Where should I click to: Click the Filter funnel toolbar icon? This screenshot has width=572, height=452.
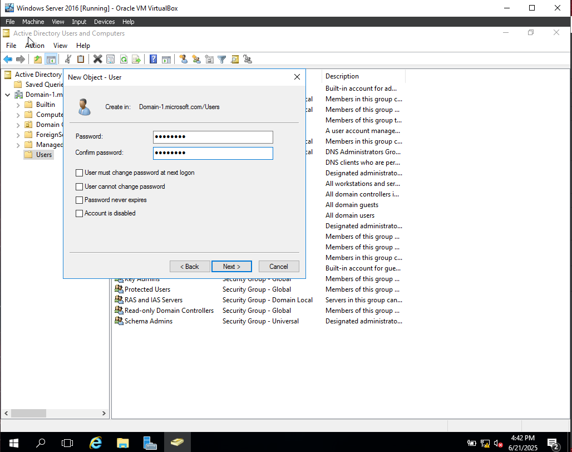coord(222,59)
